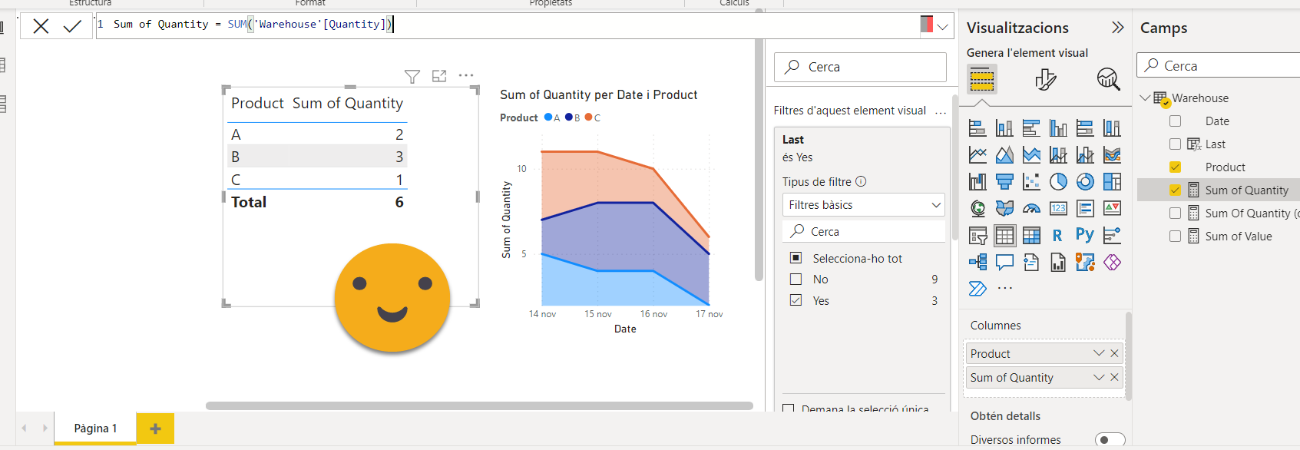
Task: Open the Filtres bàsics filter type dropdown
Action: tap(863, 205)
